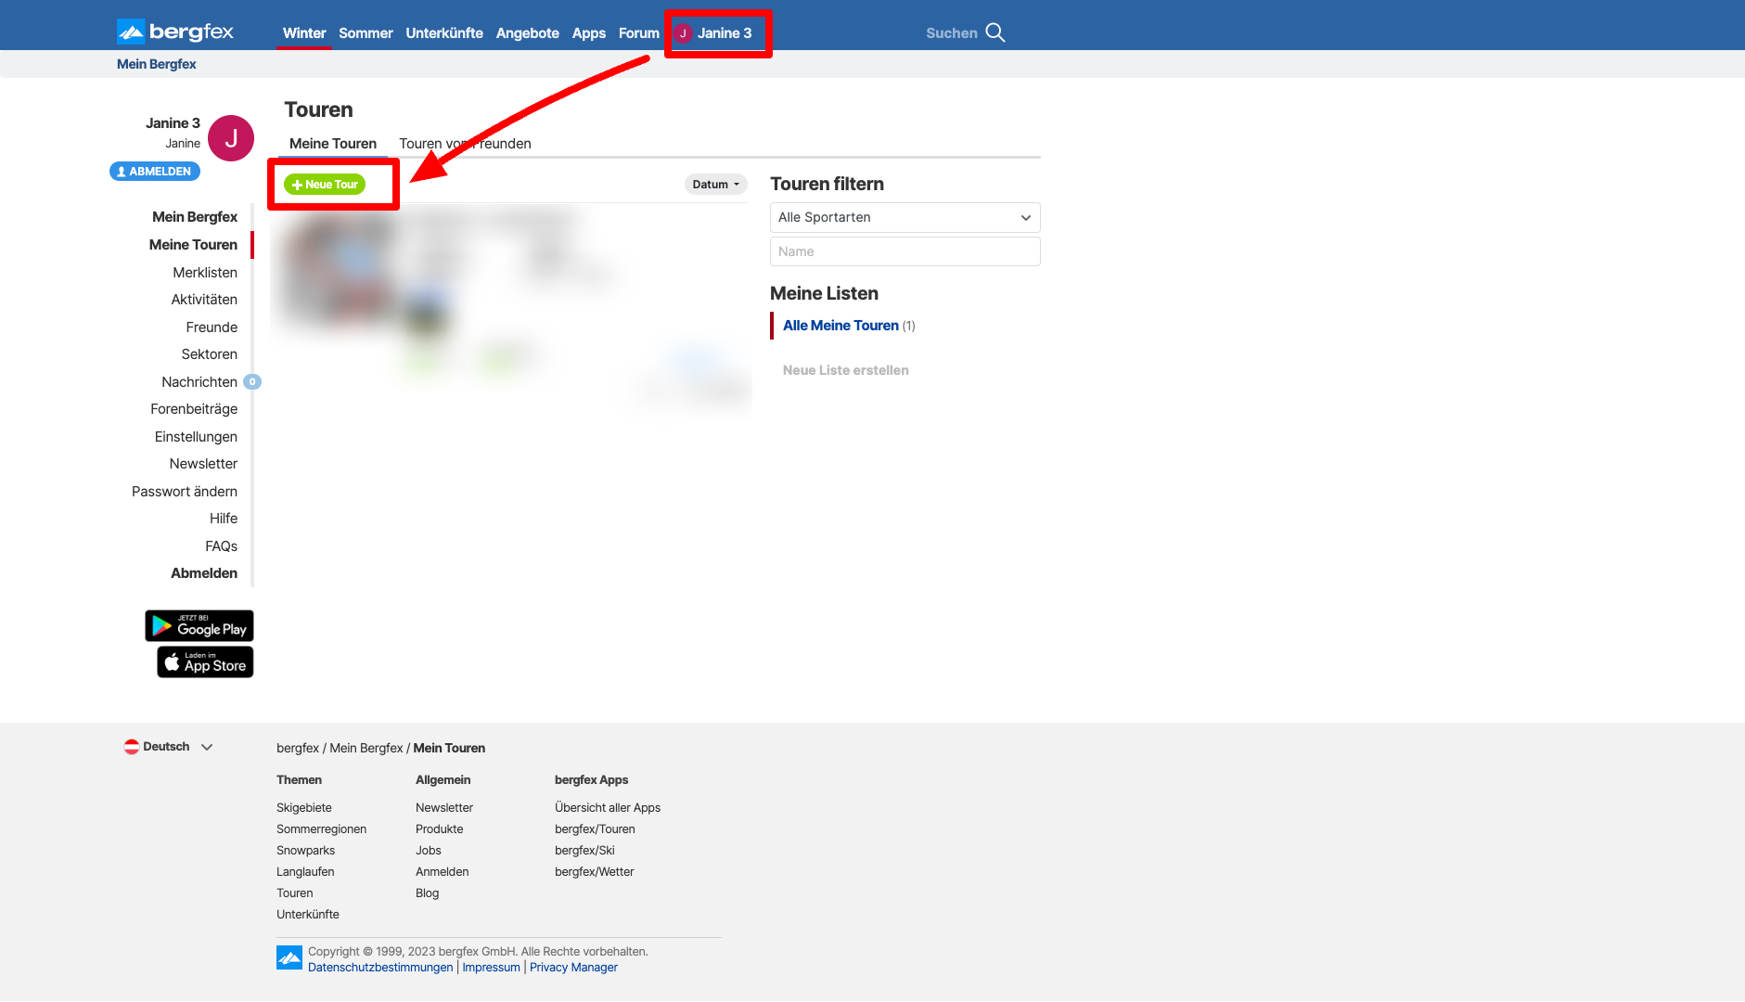
Task: Click the Nachrichten message count badge
Action: coord(252,382)
